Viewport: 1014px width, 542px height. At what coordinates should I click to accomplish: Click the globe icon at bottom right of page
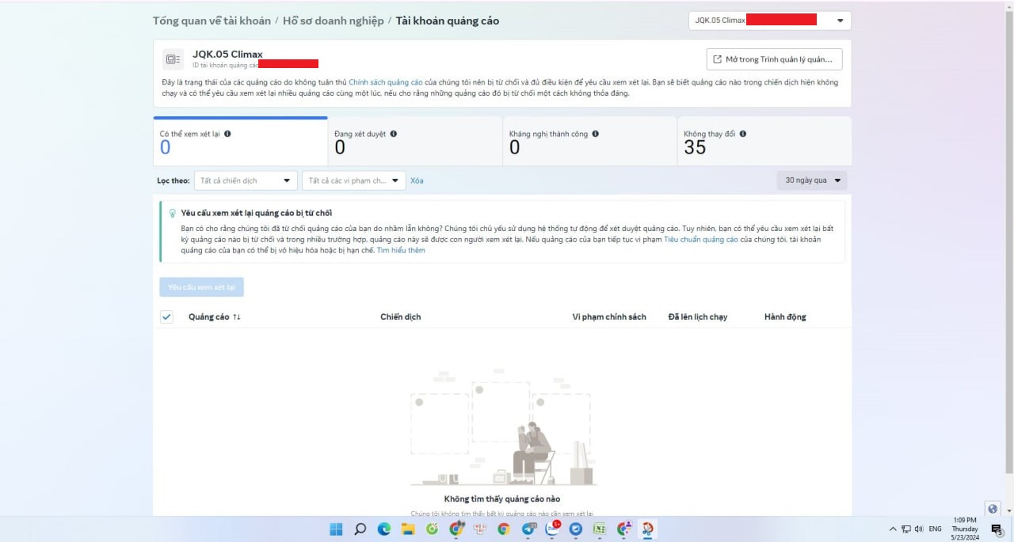pyautogui.click(x=993, y=509)
